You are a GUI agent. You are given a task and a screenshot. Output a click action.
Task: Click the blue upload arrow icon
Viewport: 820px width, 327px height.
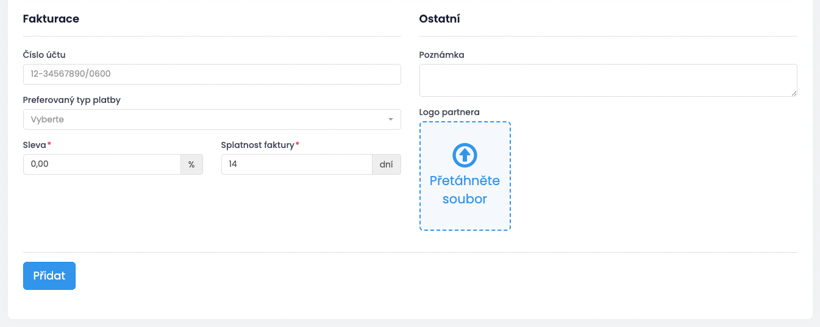[x=465, y=155]
